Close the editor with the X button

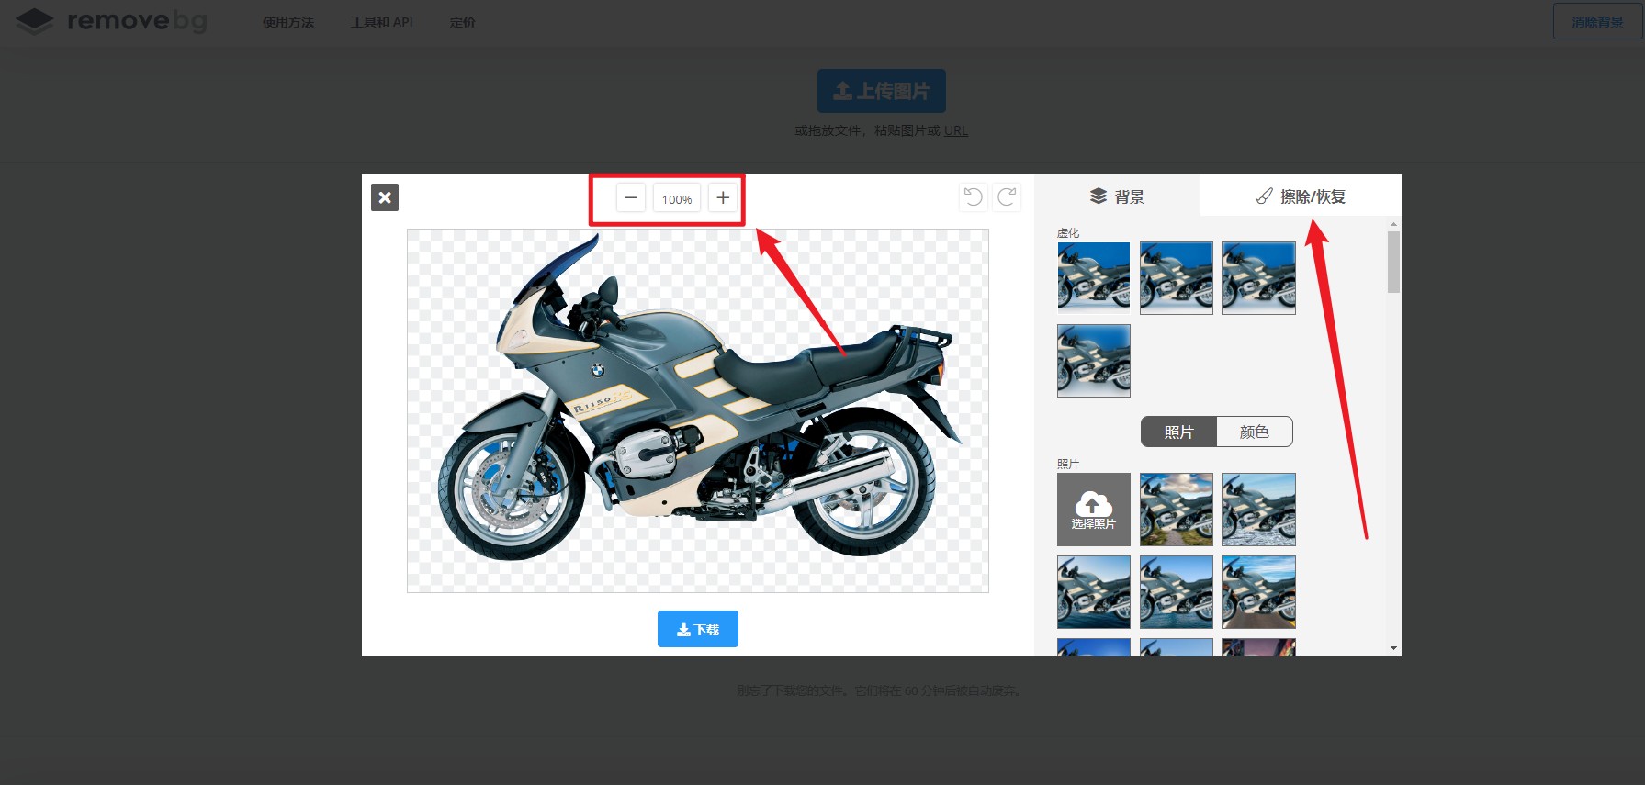(x=385, y=197)
